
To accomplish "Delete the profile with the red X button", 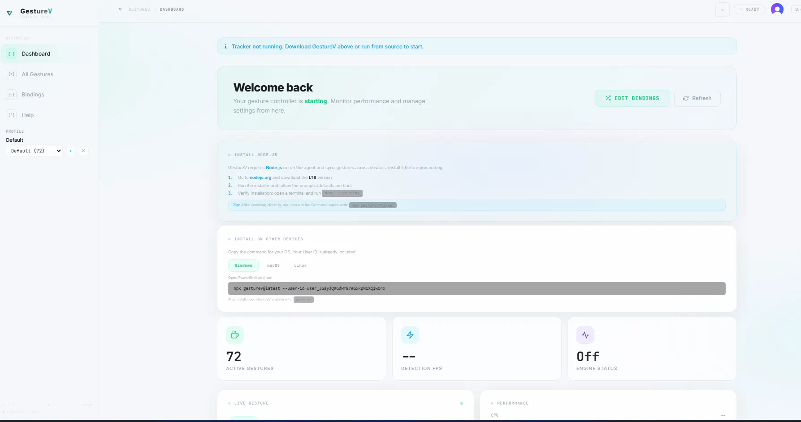I will (x=83, y=151).
